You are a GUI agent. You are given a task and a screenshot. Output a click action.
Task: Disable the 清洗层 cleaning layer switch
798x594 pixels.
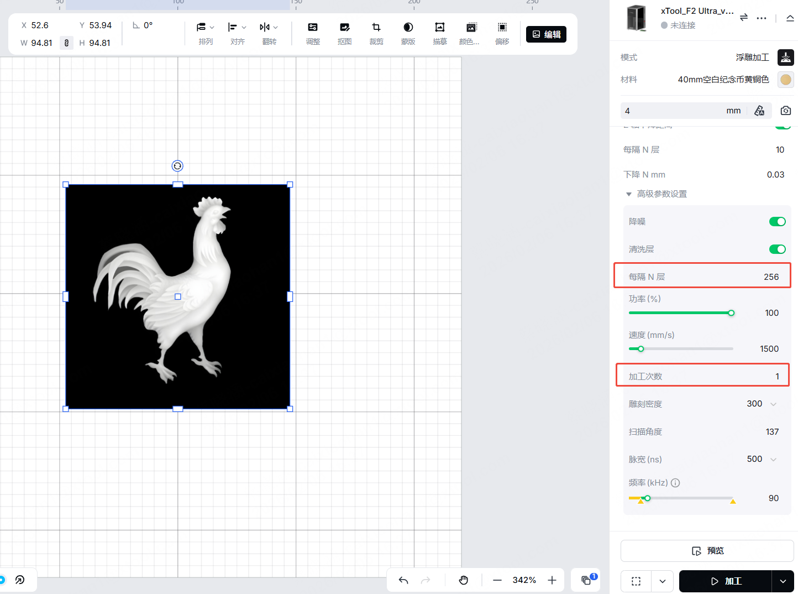(777, 249)
